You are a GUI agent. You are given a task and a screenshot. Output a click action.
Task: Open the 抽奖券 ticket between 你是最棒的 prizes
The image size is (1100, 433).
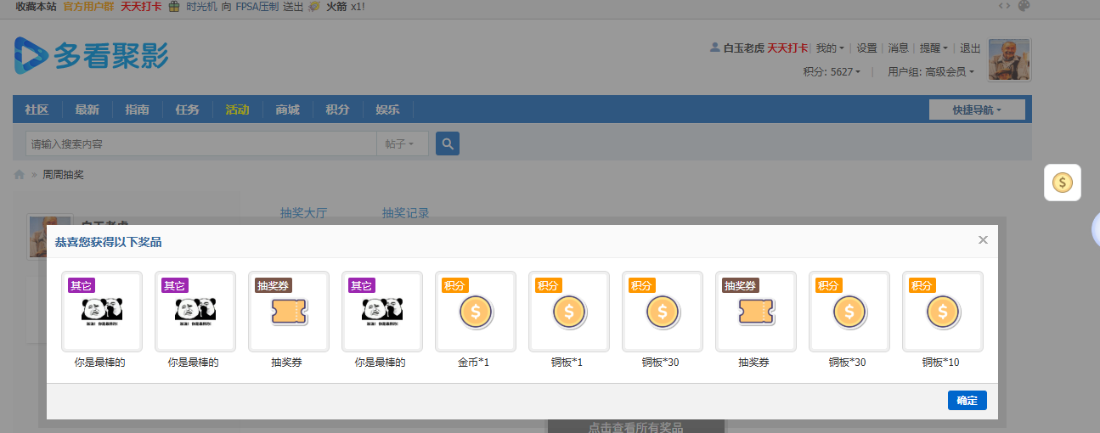[x=289, y=312]
